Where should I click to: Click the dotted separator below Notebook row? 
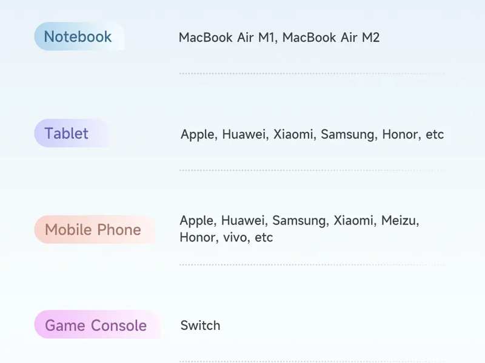click(x=312, y=73)
